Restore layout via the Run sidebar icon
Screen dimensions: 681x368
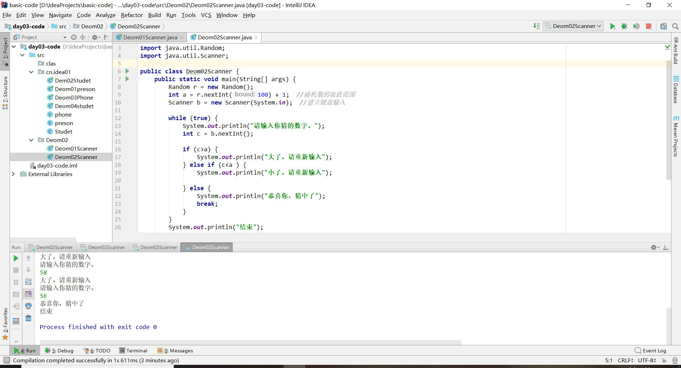(16, 321)
